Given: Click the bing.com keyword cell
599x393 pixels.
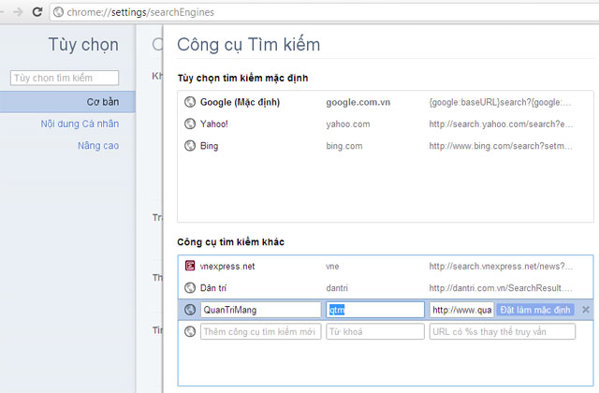Looking at the screenshot, I should coord(343,146).
